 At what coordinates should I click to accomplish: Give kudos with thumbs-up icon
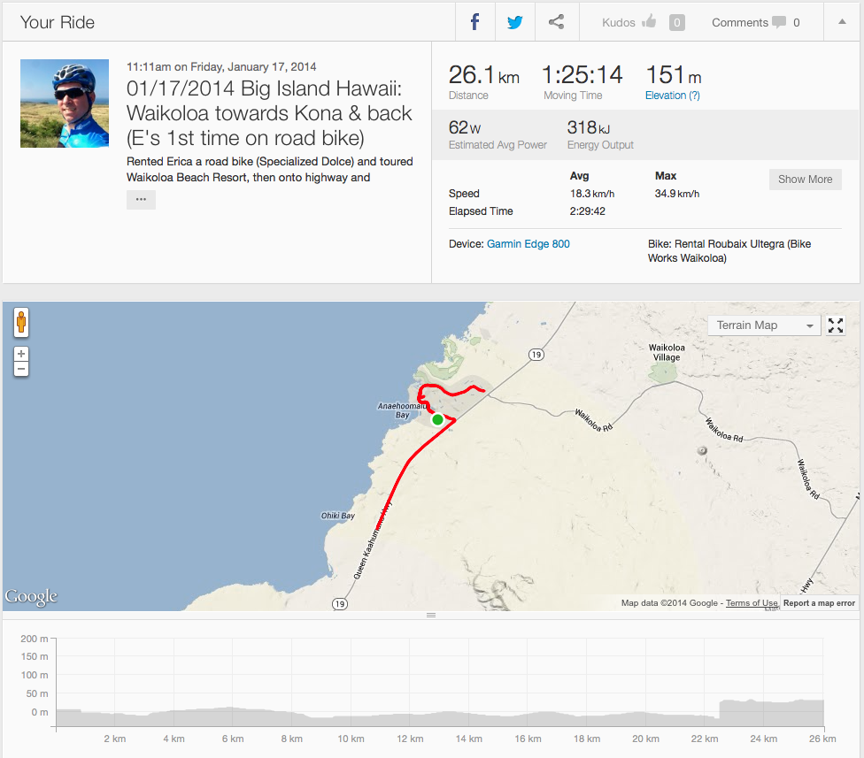[649, 22]
